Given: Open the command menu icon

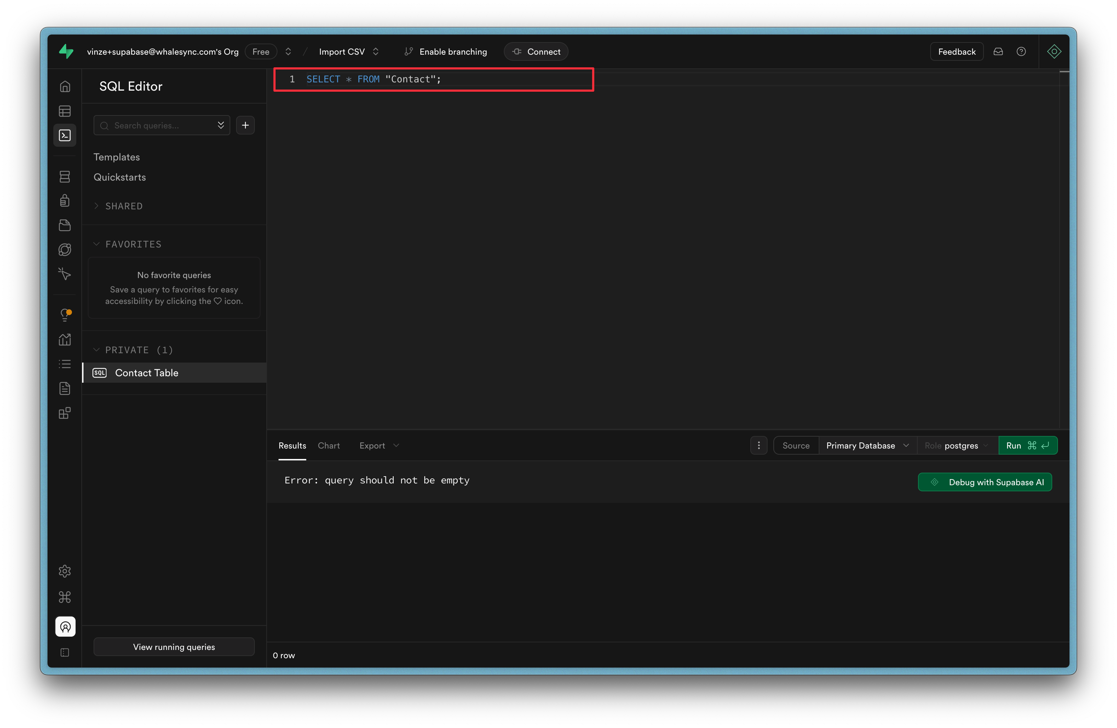Looking at the screenshot, I should coord(65,597).
